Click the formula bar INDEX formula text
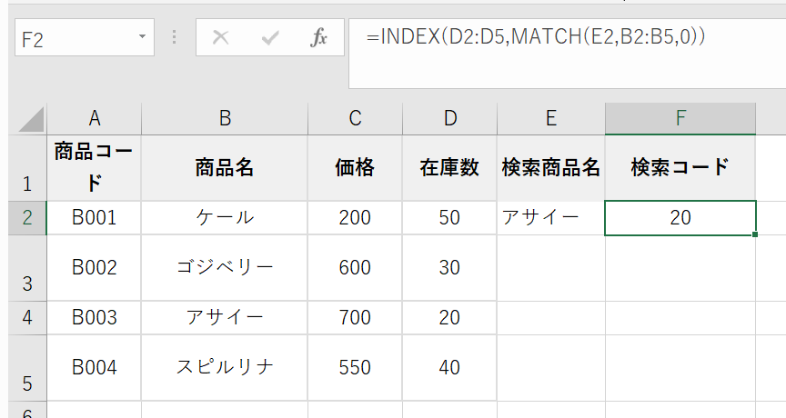Screen dimensions: 786x418 [x=536, y=37]
